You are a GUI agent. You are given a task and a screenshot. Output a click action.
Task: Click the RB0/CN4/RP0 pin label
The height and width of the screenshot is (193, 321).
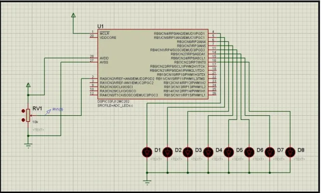coord(179,33)
